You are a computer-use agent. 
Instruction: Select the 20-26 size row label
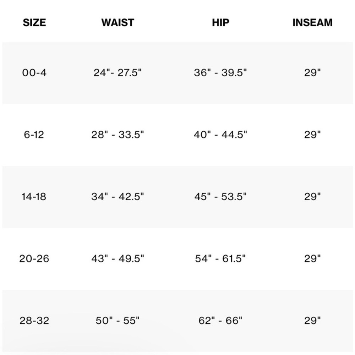pos(34,259)
